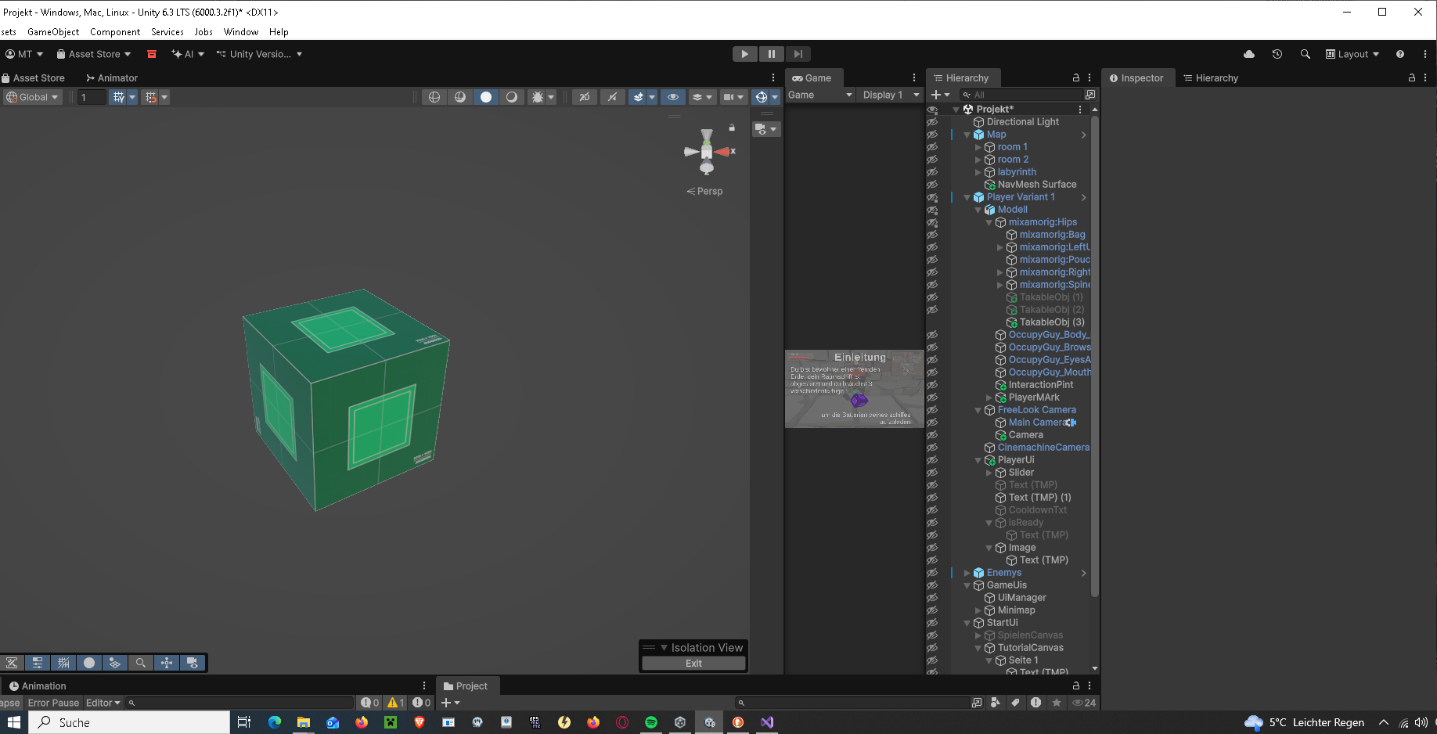Open the undo history clock icon
The width and height of the screenshot is (1437, 734).
1277,54
